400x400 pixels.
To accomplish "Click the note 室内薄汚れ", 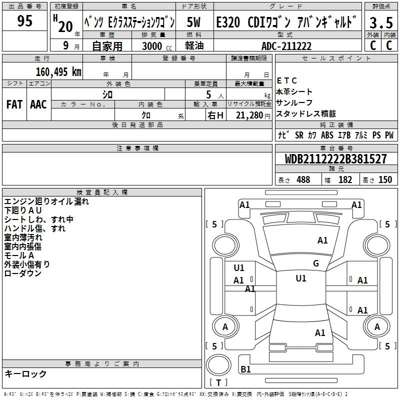I will coord(23,237).
